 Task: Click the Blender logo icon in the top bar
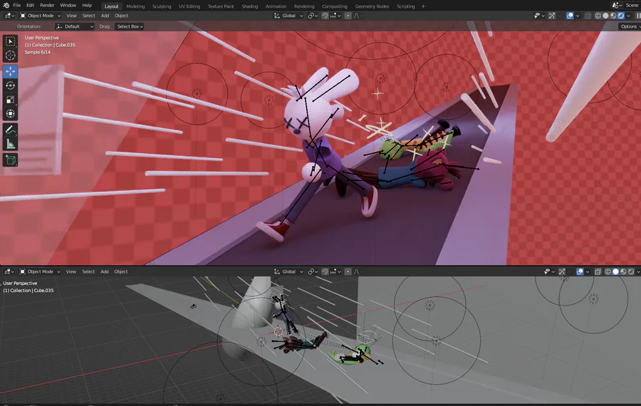tap(6, 5)
